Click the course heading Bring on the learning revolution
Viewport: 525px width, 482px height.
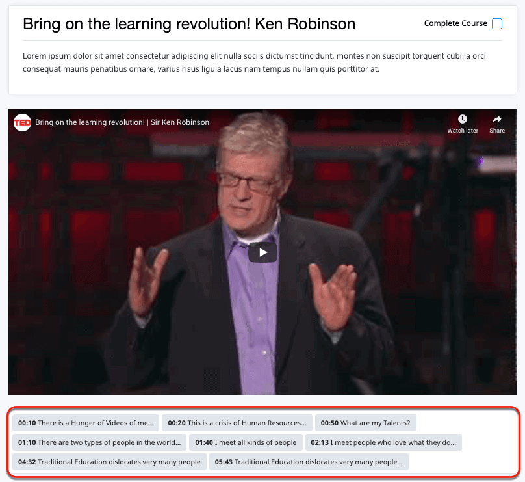coord(189,24)
